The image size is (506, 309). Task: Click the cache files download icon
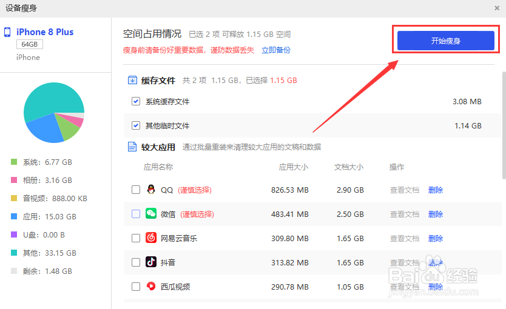pyautogui.click(x=132, y=80)
